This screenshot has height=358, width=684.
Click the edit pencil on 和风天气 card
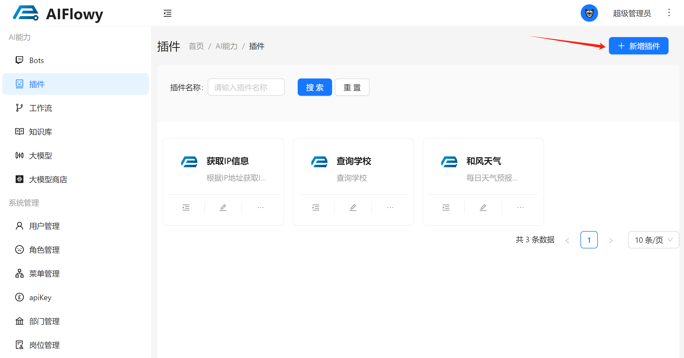point(483,208)
